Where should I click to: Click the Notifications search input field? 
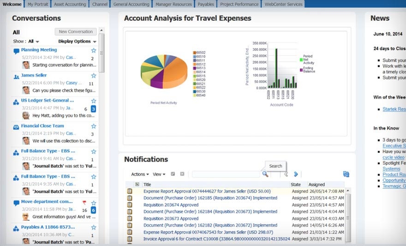[x=226, y=174]
